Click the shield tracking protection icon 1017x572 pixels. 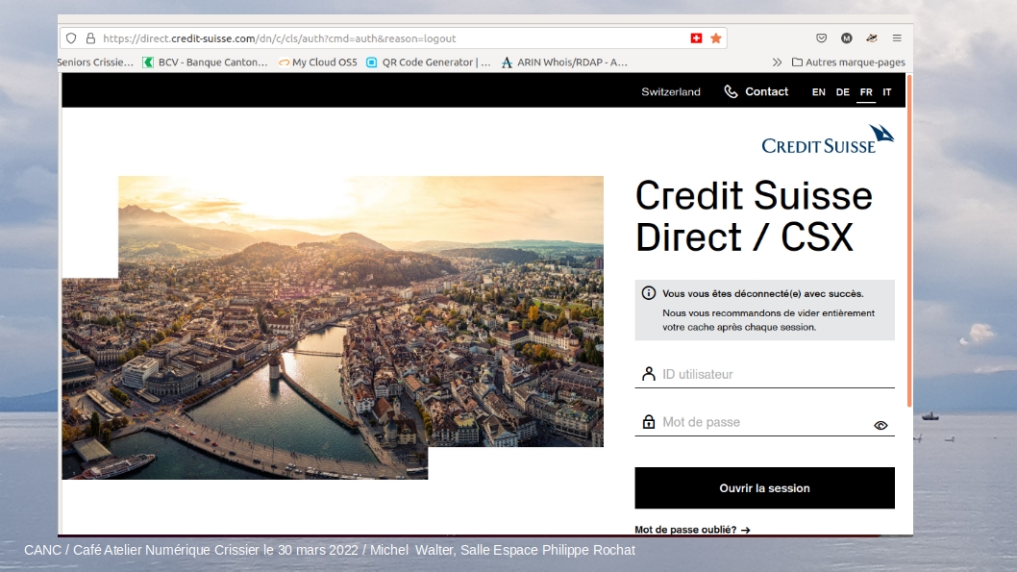[71, 38]
